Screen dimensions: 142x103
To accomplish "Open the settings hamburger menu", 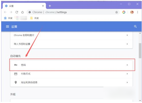I will [8, 27].
